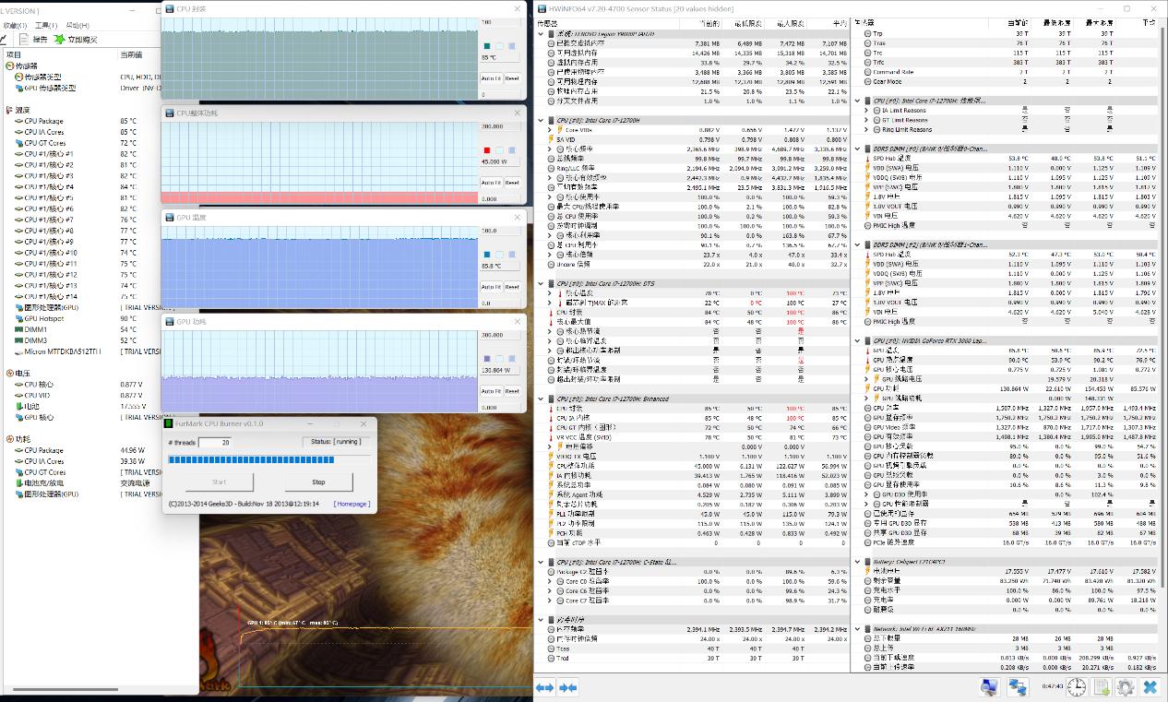Click the remote monitoring network icon in HWiNFO
1168x702 pixels.
(x=1019, y=687)
